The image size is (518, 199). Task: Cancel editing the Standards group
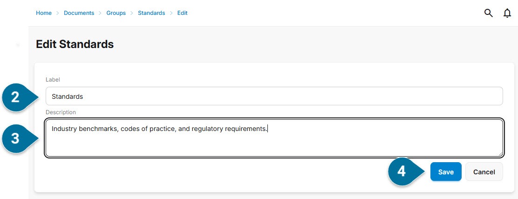(x=484, y=172)
